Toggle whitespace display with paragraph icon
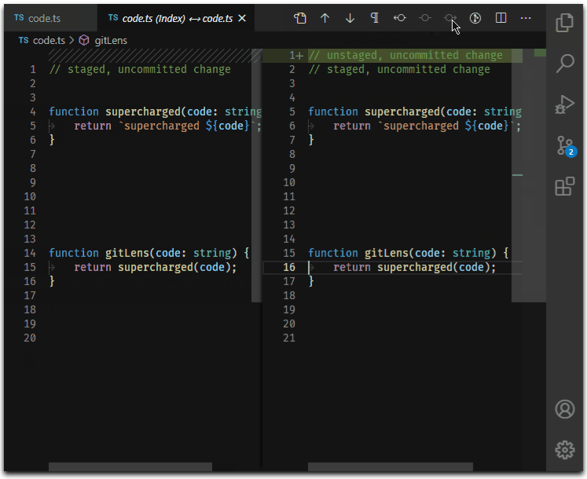This screenshot has width=587, height=479. point(375,18)
